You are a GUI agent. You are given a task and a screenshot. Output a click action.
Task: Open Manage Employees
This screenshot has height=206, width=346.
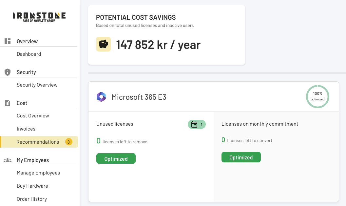point(38,173)
